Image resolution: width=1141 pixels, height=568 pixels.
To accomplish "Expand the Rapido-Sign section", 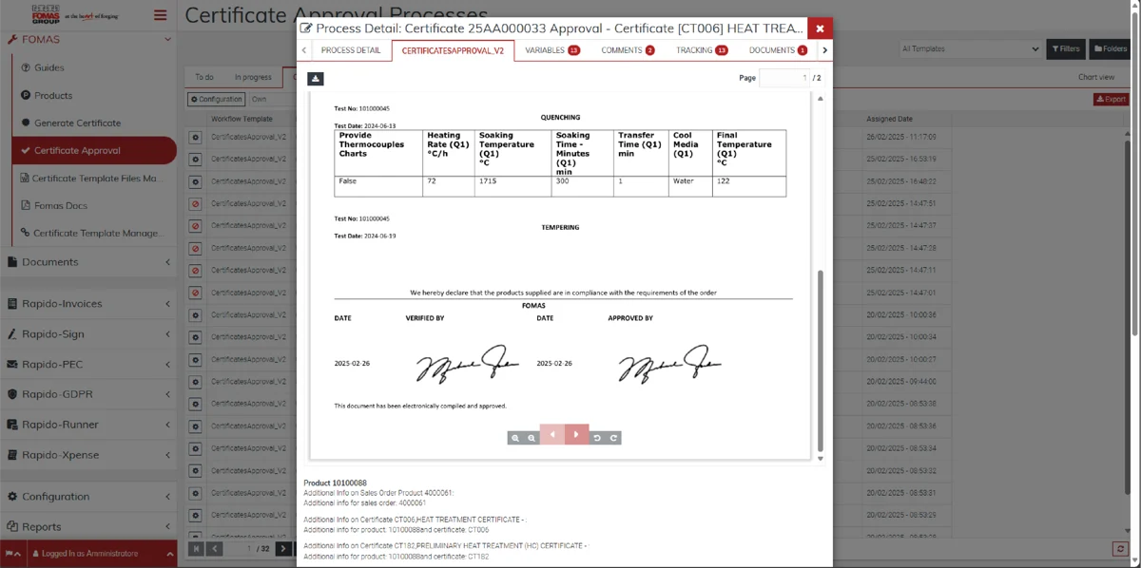I will pyautogui.click(x=88, y=334).
